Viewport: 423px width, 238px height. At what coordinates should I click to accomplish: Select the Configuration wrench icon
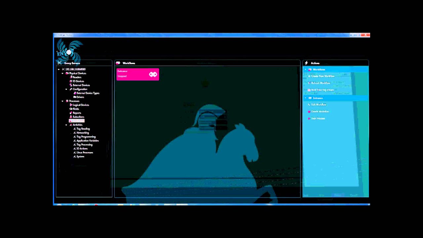click(x=71, y=89)
